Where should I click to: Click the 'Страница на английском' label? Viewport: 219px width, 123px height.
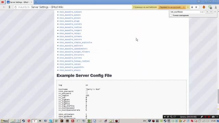tap(145, 7)
